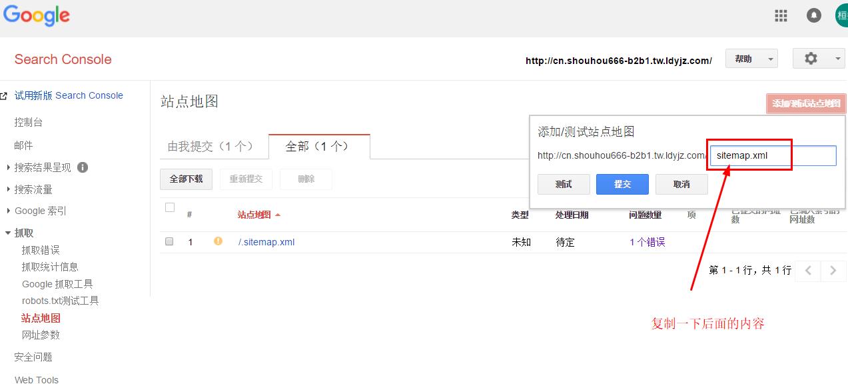Open the Google apps grid icon
The height and width of the screenshot is (384, 848).
click(781, 16)
